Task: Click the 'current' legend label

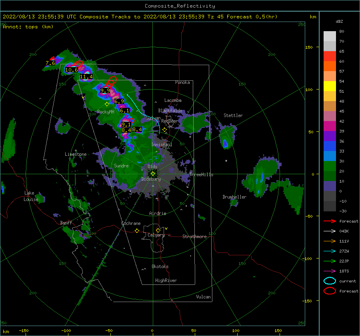Action: tap(348, 281)
